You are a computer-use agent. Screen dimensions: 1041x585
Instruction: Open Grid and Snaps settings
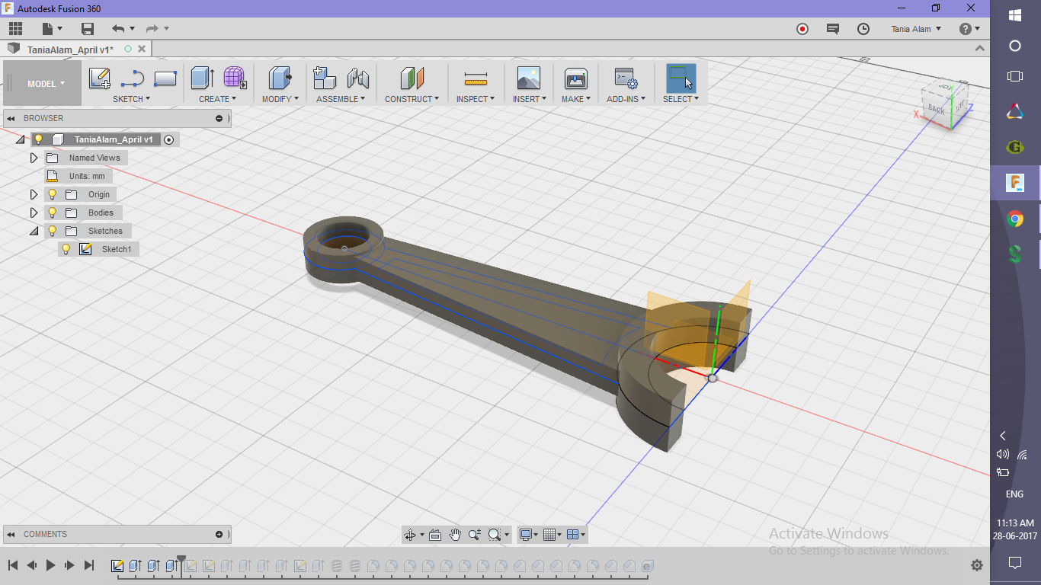pos(553,535)
